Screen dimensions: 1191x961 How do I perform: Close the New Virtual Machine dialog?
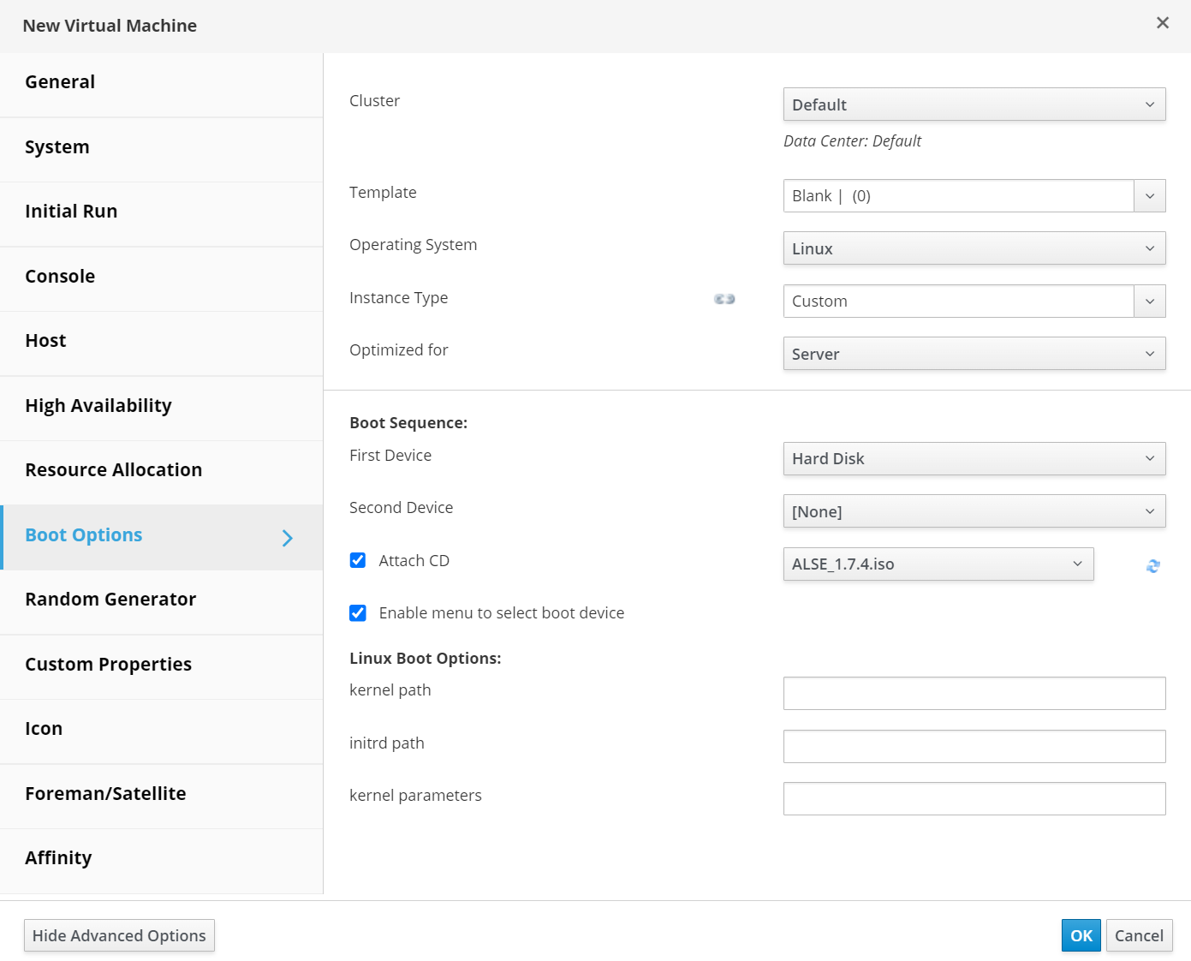(x=1162, y=23)
